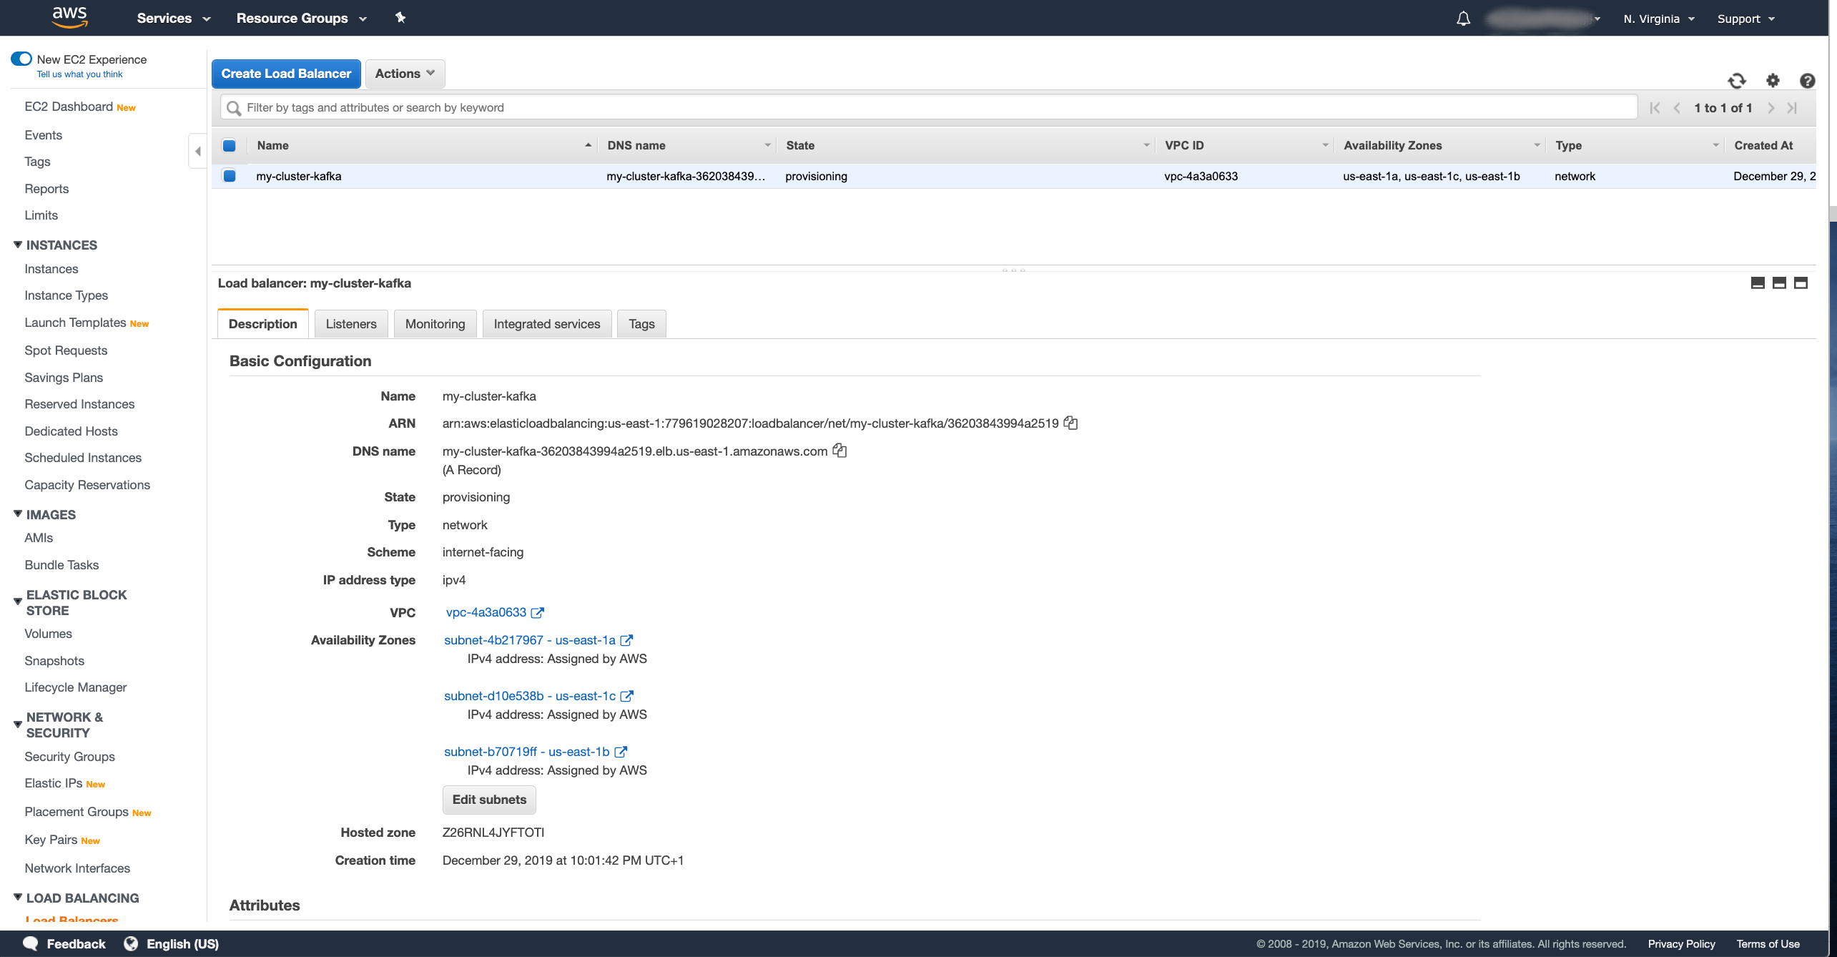This screenshot has width=1837, height=957.
Task: Minimize the details pane
Action: click(1758, 283)
